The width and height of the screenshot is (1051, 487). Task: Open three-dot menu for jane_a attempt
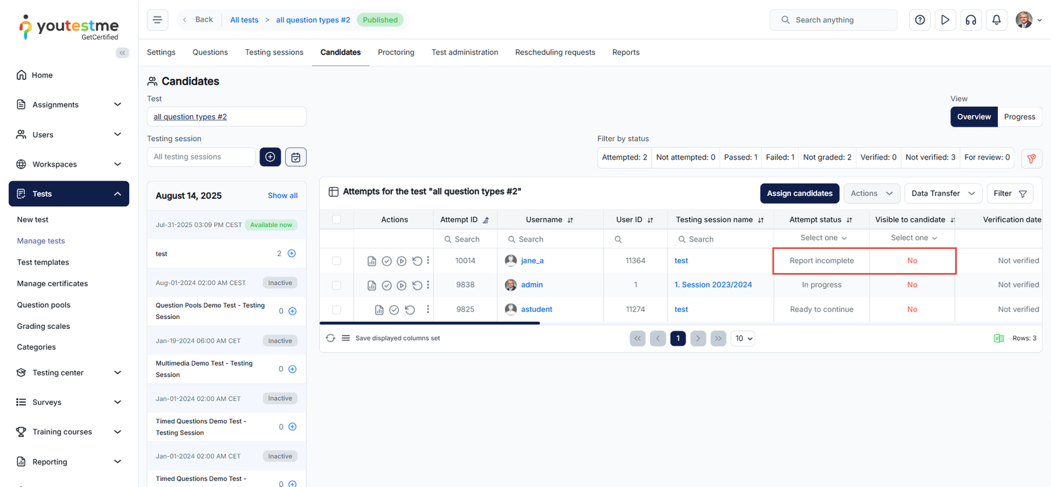pos(428,261)
